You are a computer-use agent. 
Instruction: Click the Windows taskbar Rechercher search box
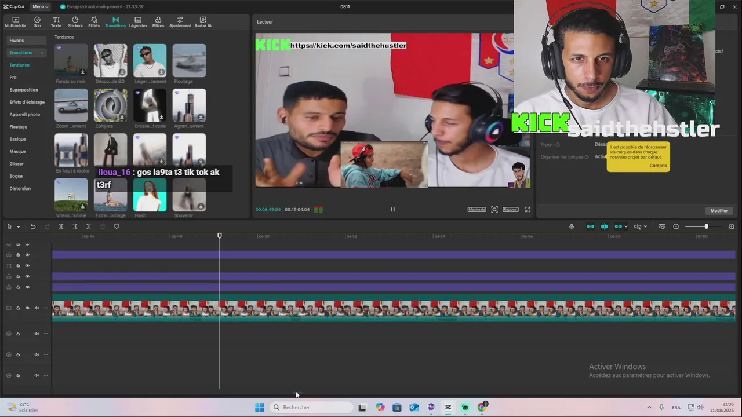click(312, 407)
